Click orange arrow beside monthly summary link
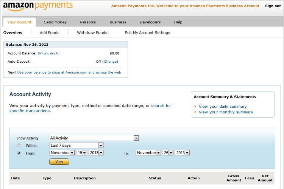The width and height of the screenshot is (284, 189). (x=195, y=112)
